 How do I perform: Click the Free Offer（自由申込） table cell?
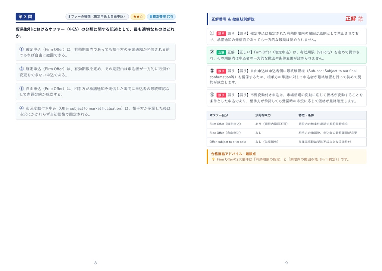[x=225, y=133]
